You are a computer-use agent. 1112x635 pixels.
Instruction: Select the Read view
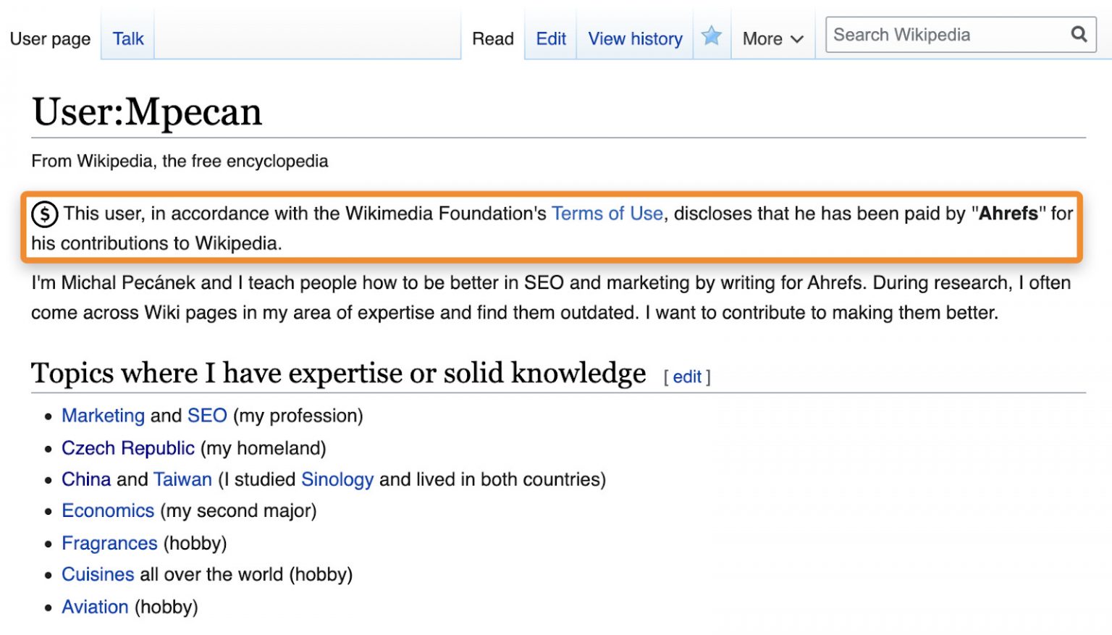click(492, 39)
